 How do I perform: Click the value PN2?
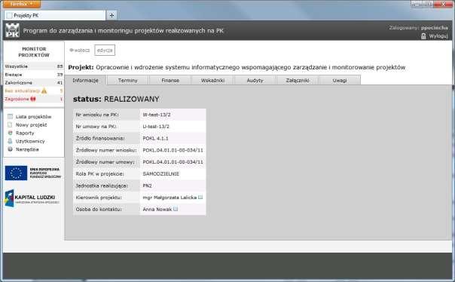pos(147,185)
